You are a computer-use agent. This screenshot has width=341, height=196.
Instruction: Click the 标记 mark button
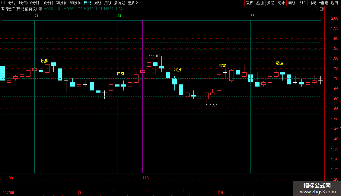[313, 3]
